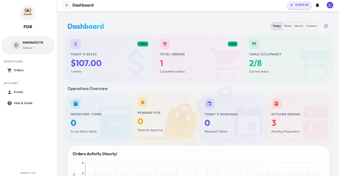Switch the range to Week
339x176 pixels.
(288, 26)
